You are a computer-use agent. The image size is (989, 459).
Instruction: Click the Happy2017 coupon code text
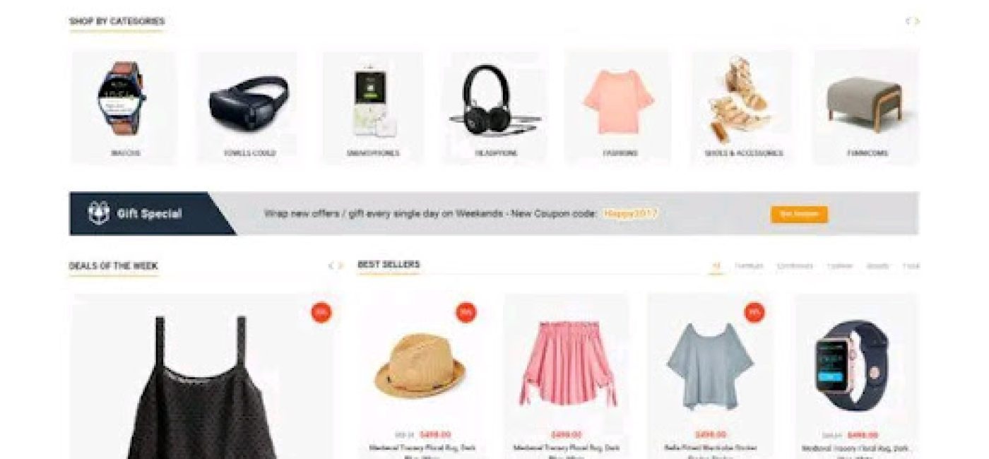[631, 213]
